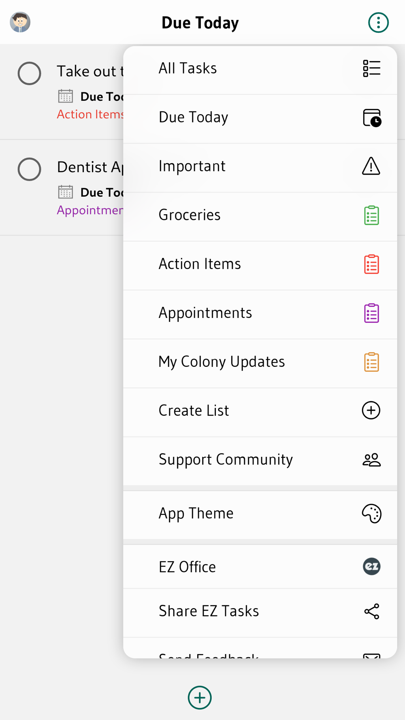
Task: Choose Share EZ Tasks option
Action: point(209,611)
